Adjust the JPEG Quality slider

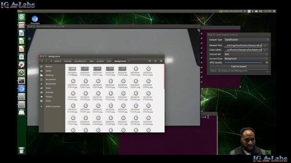tap(243, 62)
